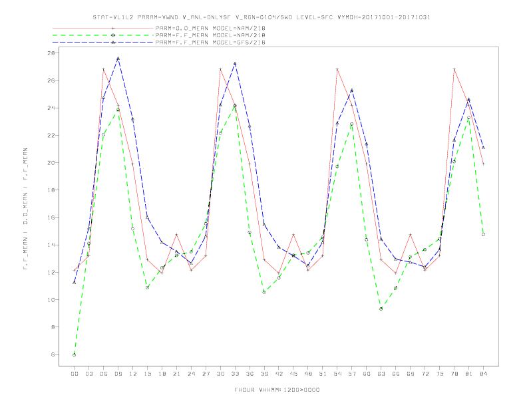Click y-axis tick label 10
Image resolution: width=527 pixels, height=407 pixels.
[52, 300]
